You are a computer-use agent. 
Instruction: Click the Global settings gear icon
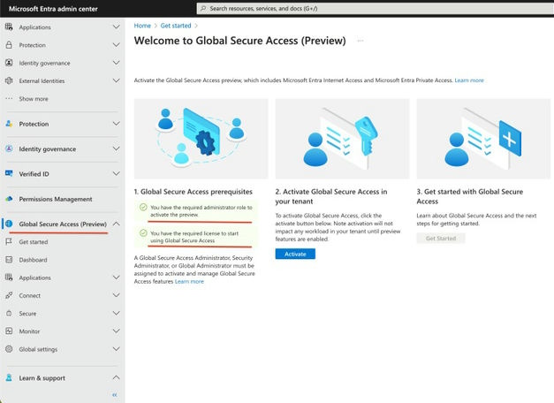pyautogui.click(x=9, y=349)
